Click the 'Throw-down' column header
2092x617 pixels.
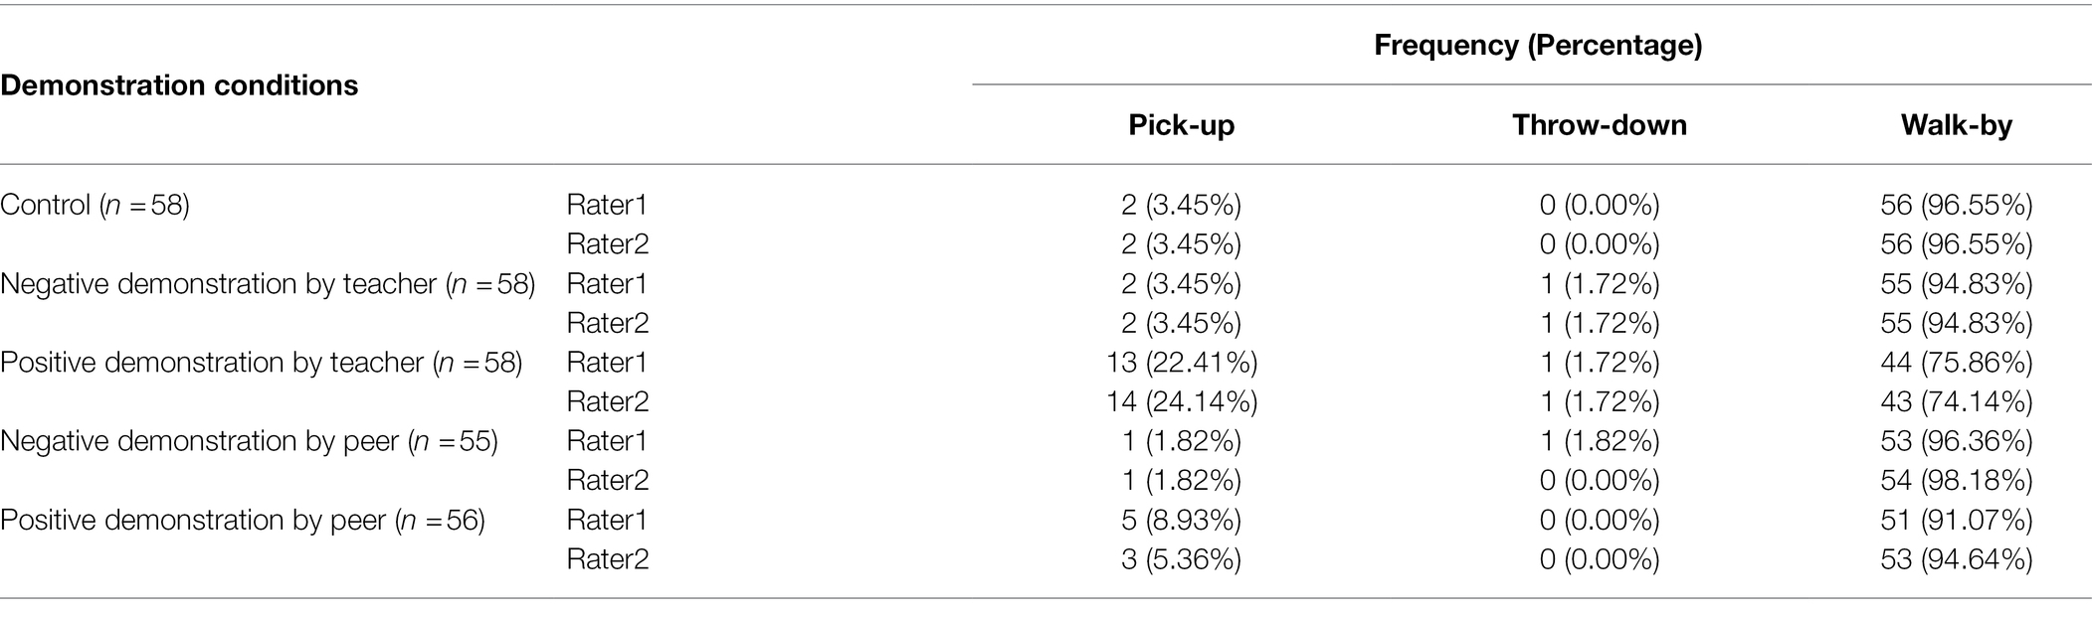1600,125
